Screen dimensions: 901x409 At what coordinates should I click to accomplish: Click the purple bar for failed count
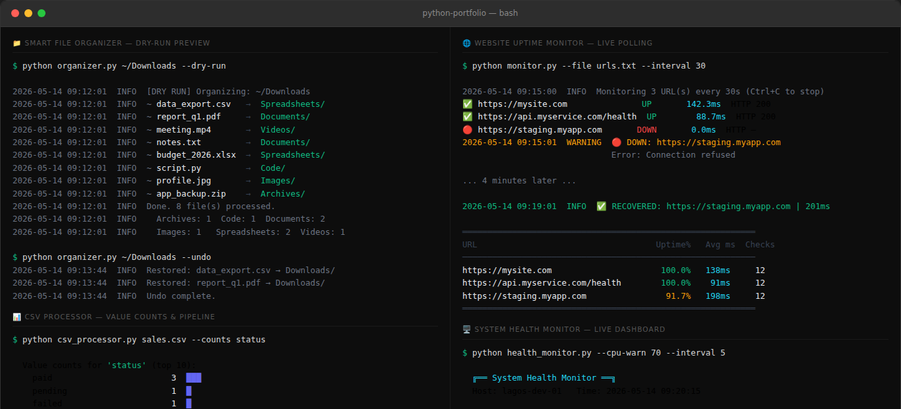(189, 404)
